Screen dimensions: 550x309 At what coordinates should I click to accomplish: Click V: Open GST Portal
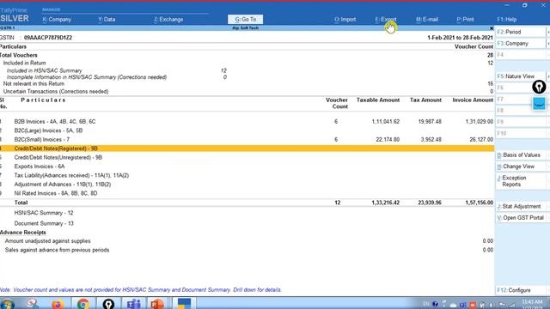pos(521,217)
